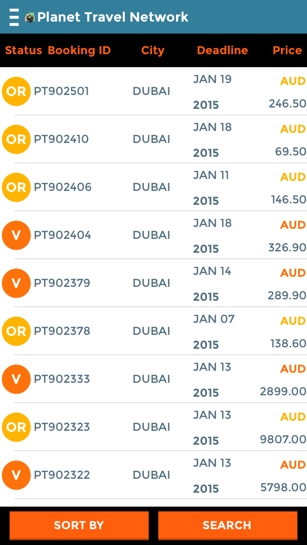Tap the Deadline column header

click(x=222, y=50)
